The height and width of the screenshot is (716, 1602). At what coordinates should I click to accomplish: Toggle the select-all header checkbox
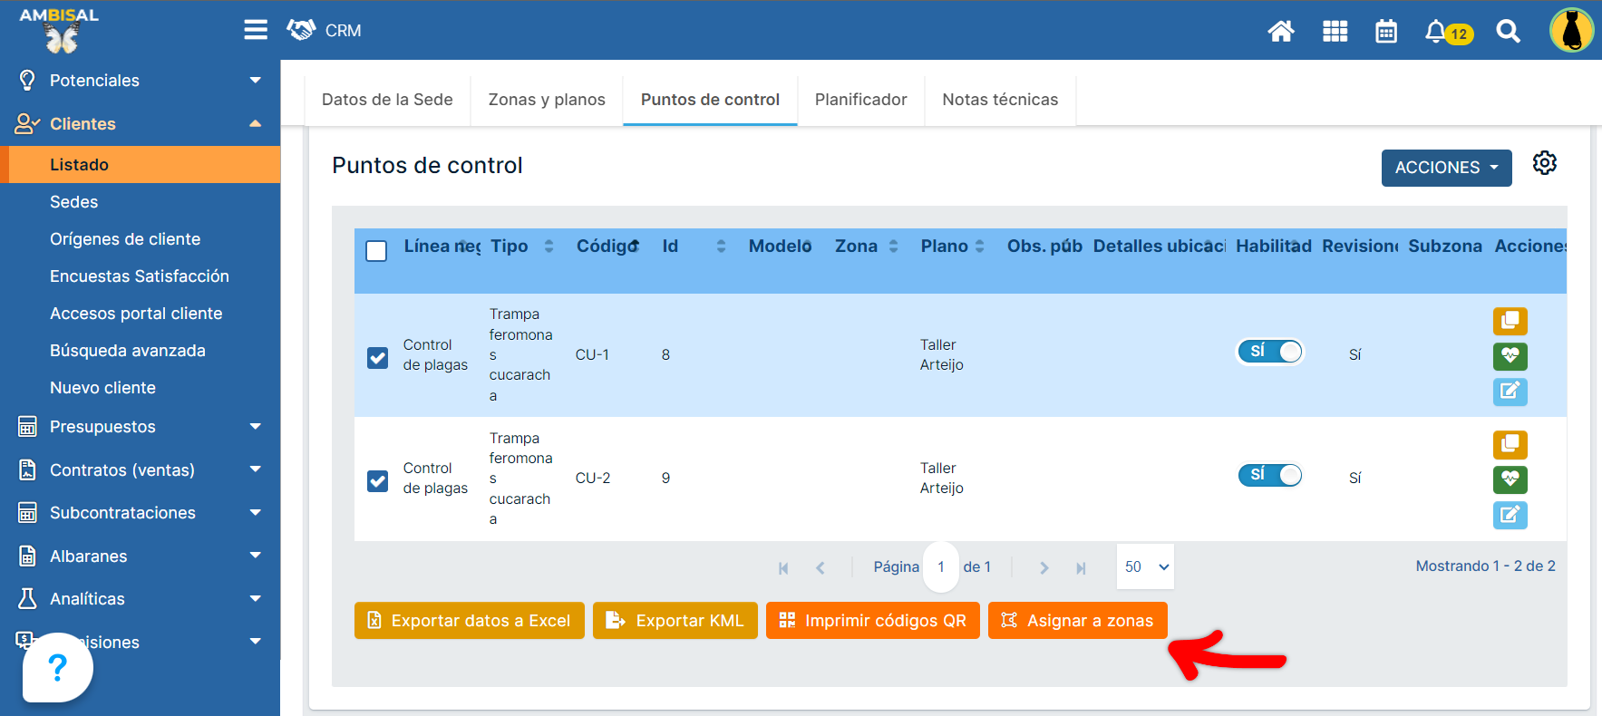pos(376,251)
